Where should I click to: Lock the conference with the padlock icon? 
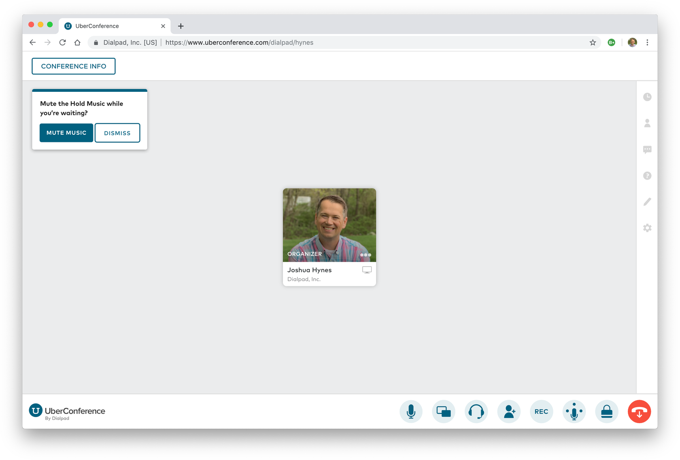coord(607,411)
